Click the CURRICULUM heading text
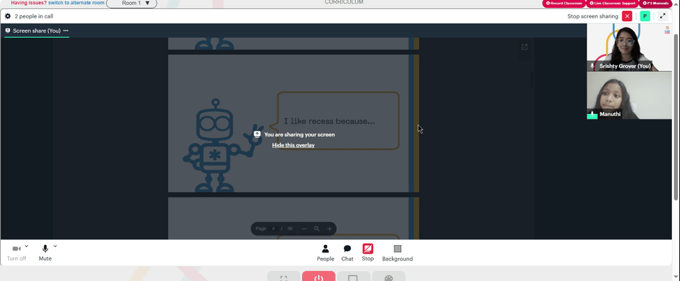 pyautogui.click(x=344, y=2)
